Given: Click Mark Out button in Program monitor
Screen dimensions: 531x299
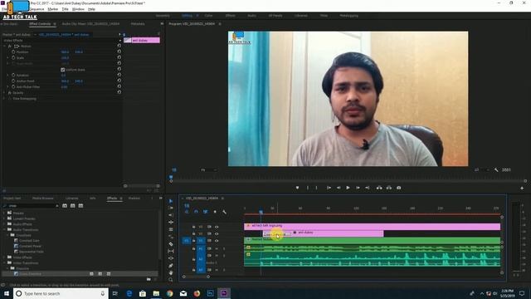Looking at the screenshot, I should pyautogui.click(x=316, y=188).
